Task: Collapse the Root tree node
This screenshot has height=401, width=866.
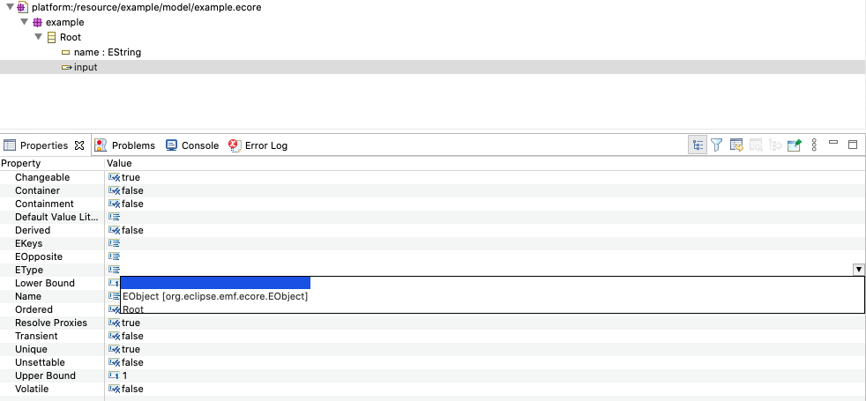Action: click(x=39, y=38)
